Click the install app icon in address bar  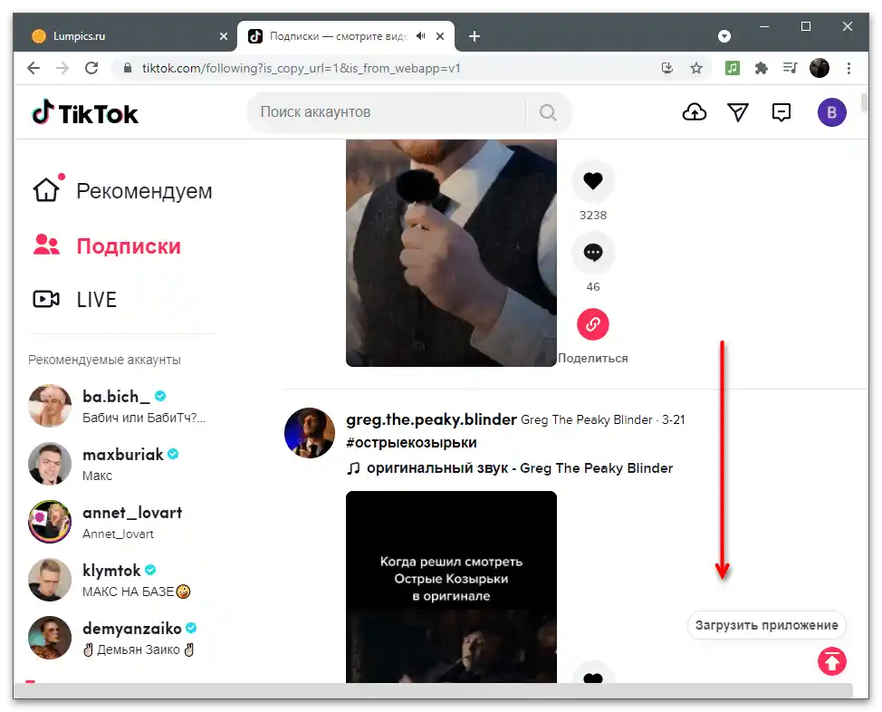(x=667, y=68)
